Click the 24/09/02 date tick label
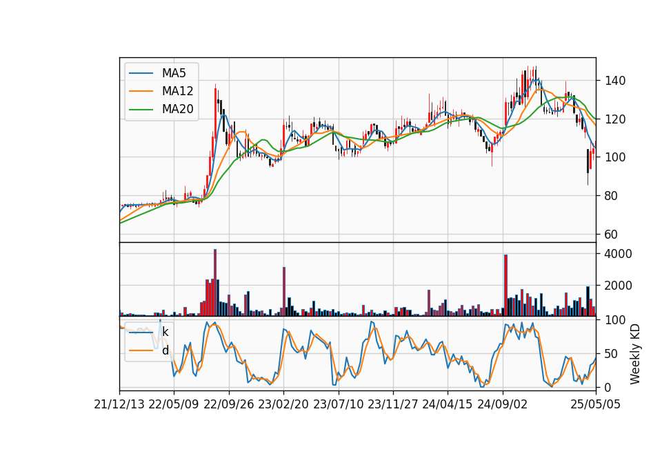The width and height of the screenshot is (662, 476). coord(503,405)
